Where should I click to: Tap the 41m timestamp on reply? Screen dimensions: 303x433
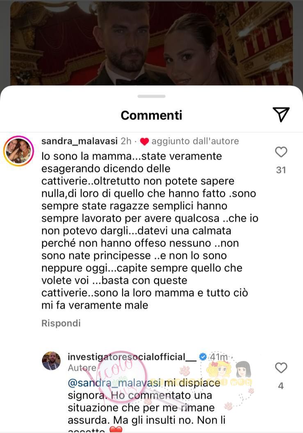(x=219, y=357)
